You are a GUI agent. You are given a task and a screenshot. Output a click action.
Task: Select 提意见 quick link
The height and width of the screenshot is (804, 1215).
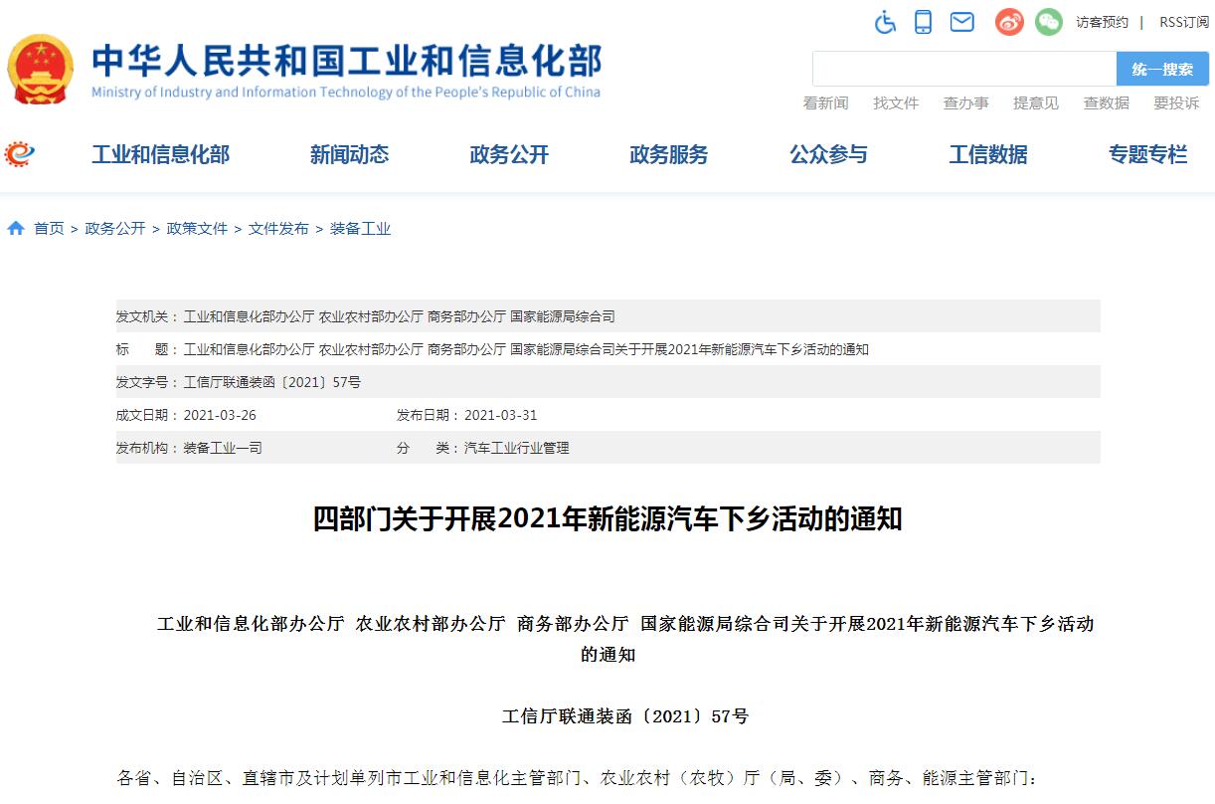1036,102
